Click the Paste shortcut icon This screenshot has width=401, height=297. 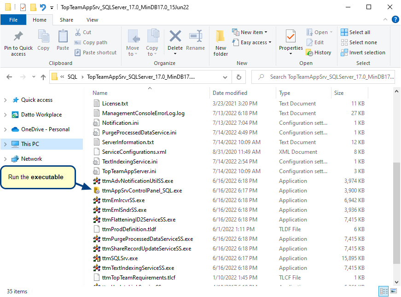tap(77, 52)
